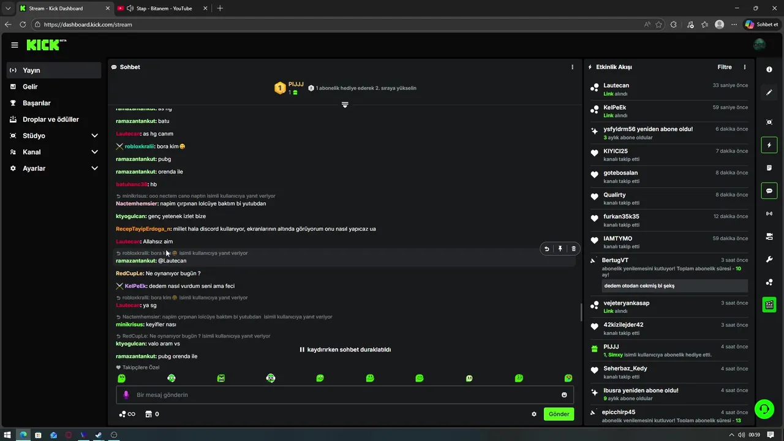Click the purple microphone icon in message box
Screen dimensions: 784x441
(126, 395)
